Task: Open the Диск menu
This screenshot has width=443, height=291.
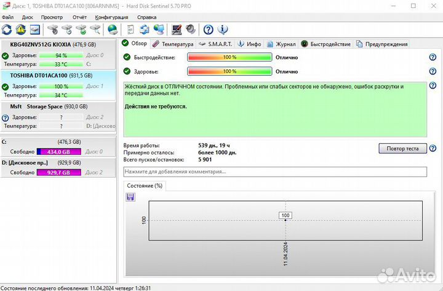Action: coord(28,17)
